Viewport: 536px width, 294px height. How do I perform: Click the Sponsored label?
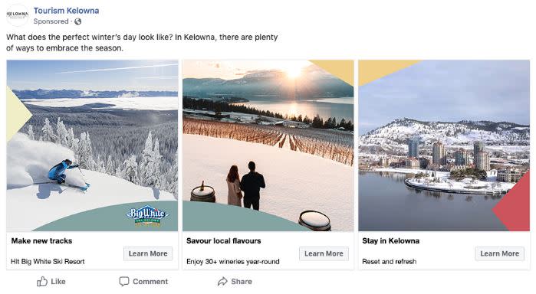(x=51, y=21)
